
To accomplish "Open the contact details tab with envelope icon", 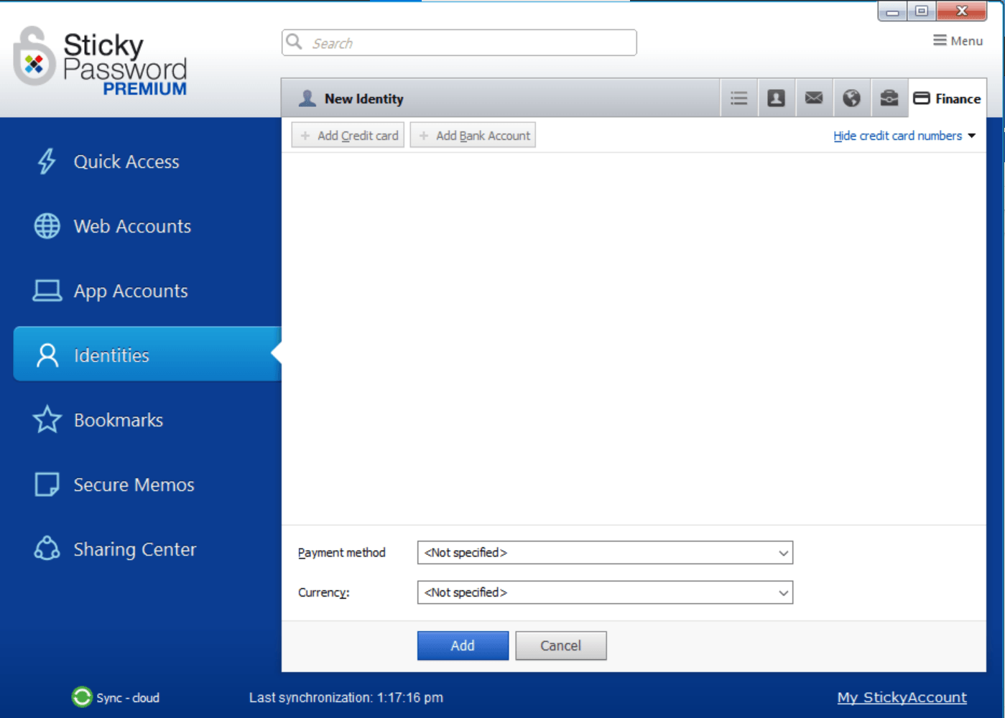I will tap(813, 98).
